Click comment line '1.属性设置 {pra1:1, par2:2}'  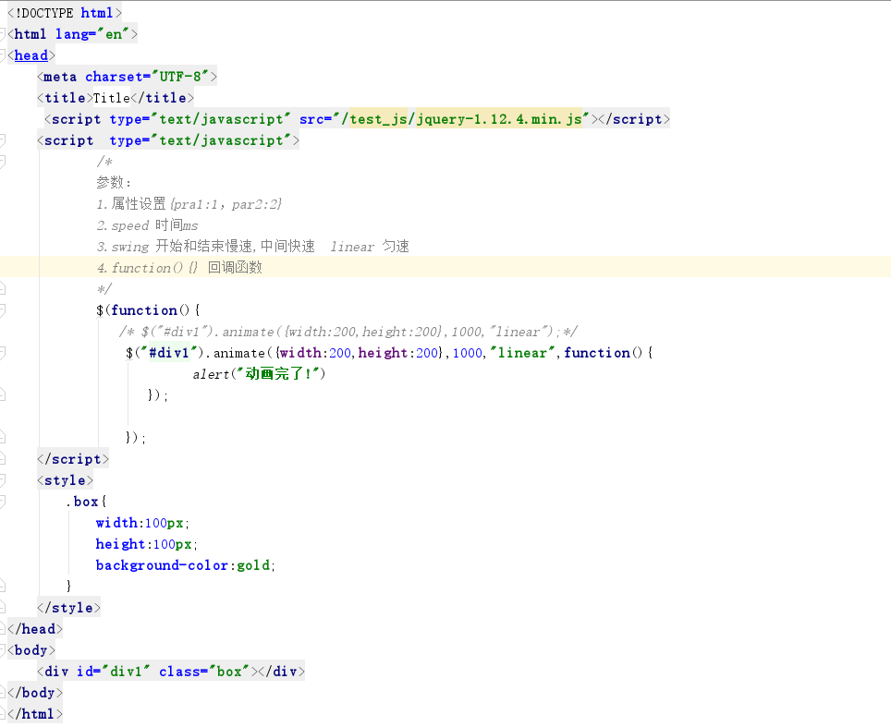pyautogui.click(x=189, y=204)
